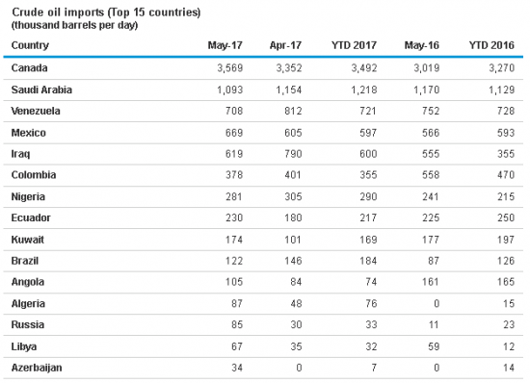
Task: Select the Kuwait country name
Action: 27,240
